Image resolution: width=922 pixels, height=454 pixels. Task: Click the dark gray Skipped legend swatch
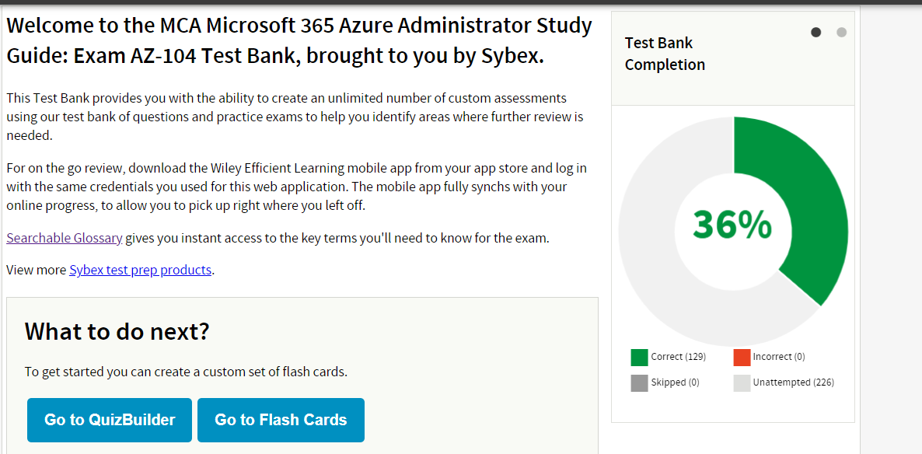click(x=639, y=382)
